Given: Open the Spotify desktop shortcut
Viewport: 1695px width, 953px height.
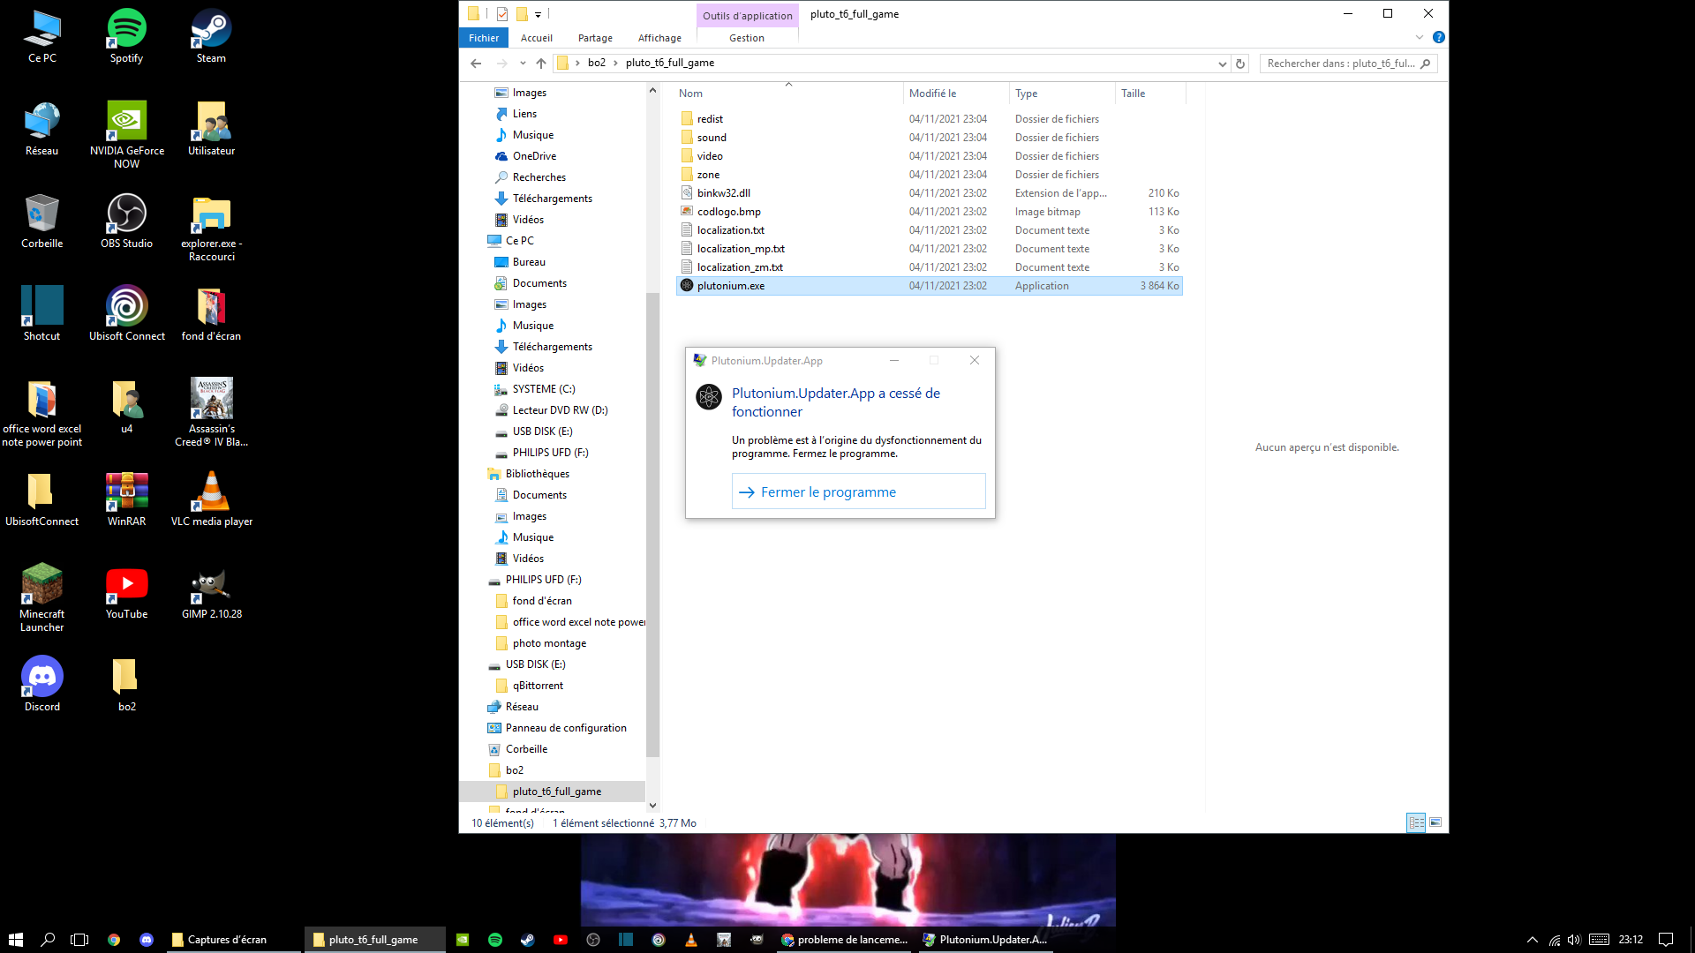Looking at the screenshot, I should (126, 36).
